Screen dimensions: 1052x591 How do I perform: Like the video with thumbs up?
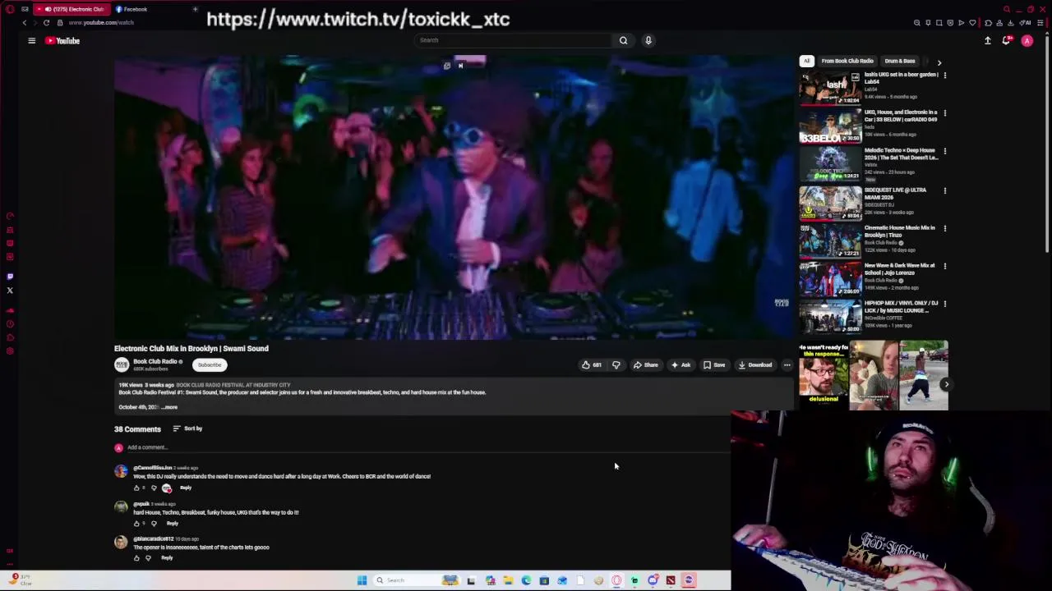592,365
